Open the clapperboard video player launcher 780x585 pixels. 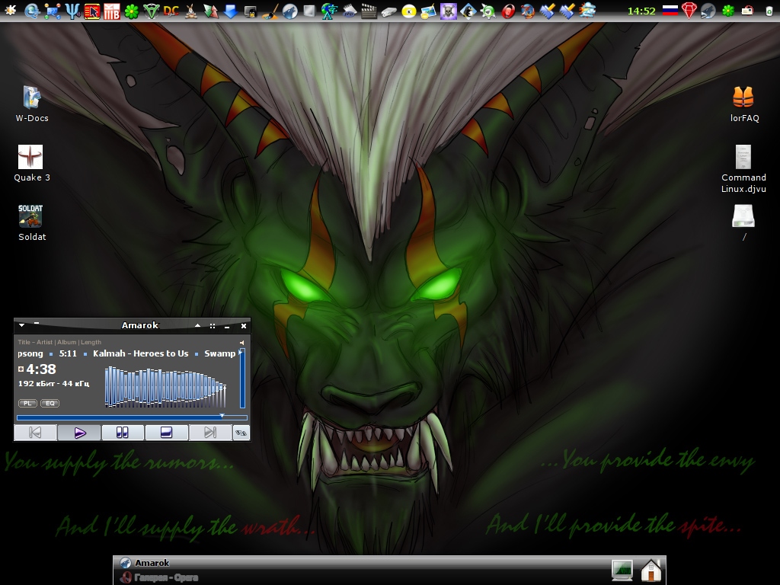click(369, 11)
